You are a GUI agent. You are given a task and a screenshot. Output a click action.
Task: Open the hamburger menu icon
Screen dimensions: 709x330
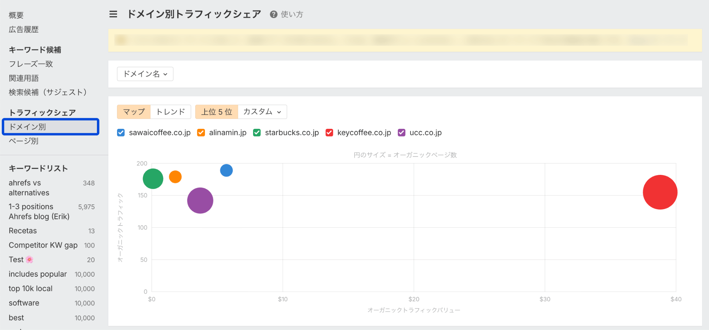pyautogui.click(x=113, y=14)
